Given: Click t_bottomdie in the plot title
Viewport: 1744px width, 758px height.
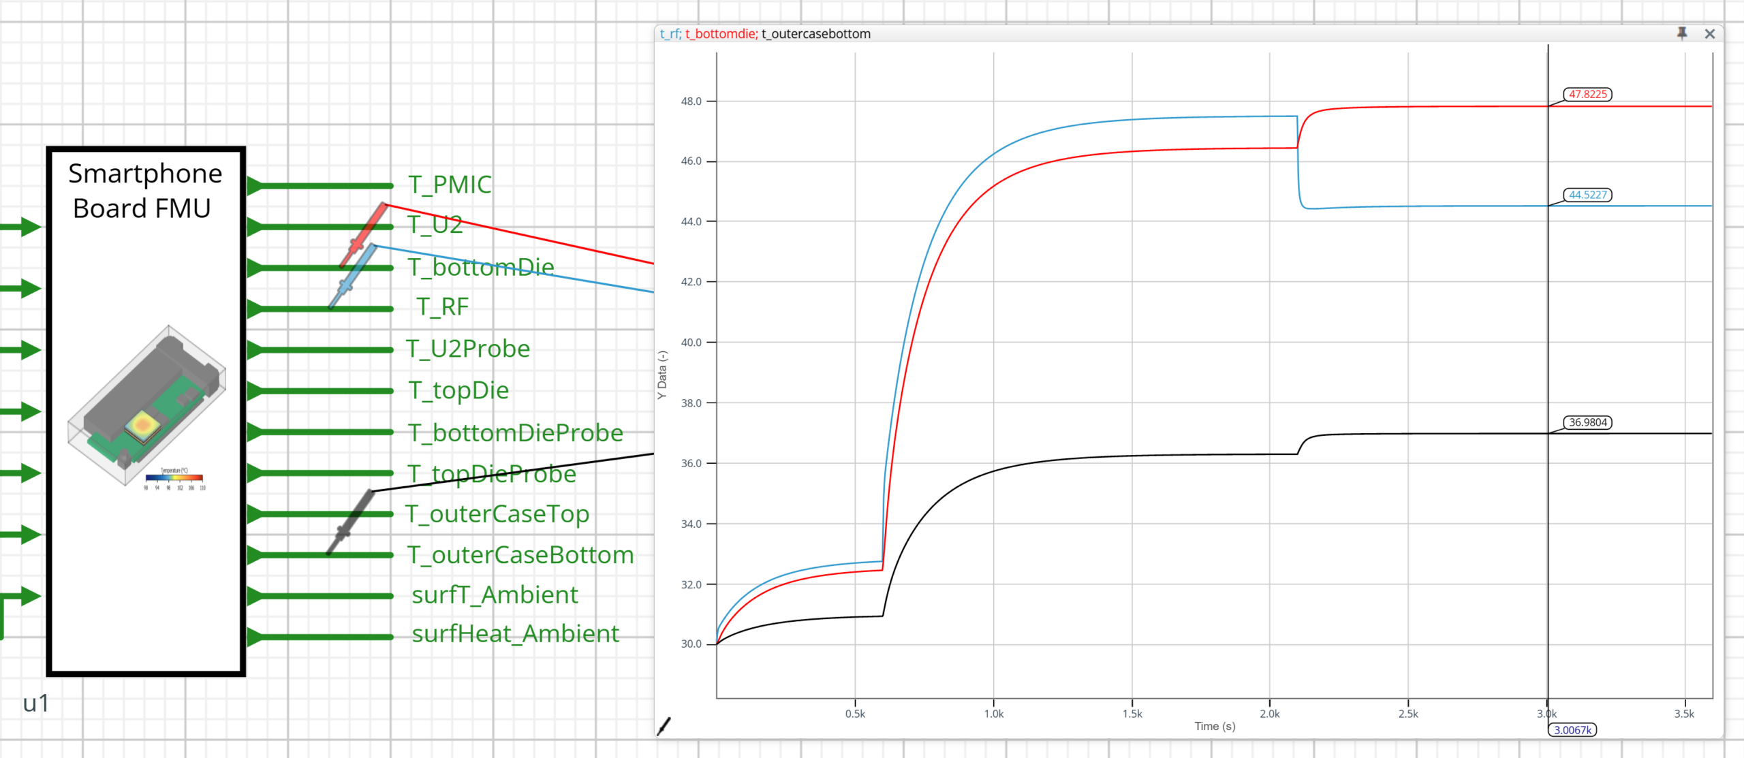Looking at the screenshot, I should click(x=720, y=34).
